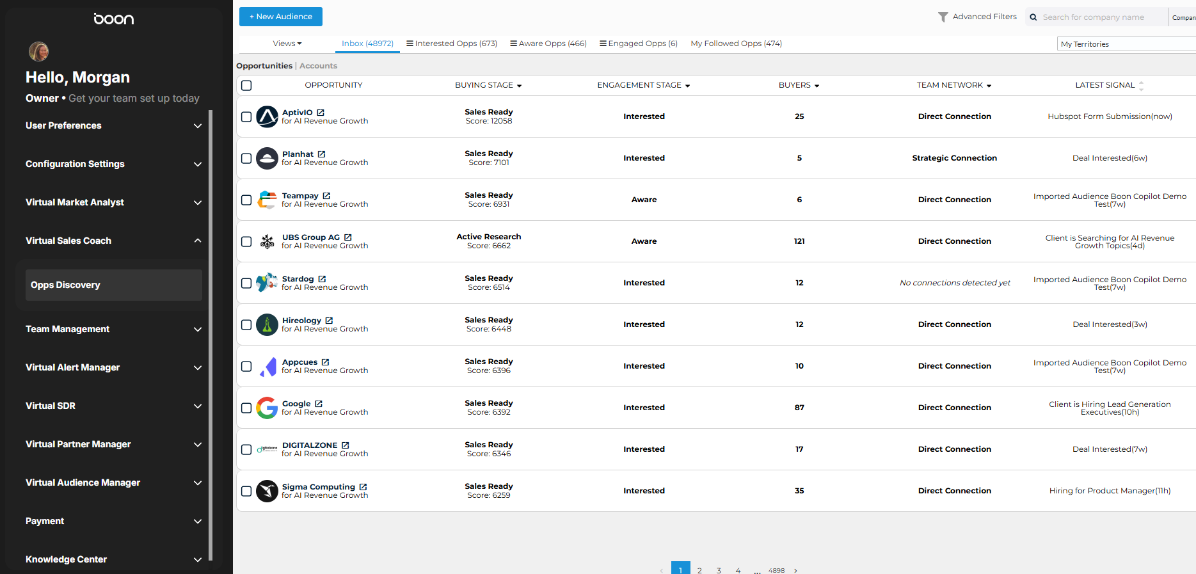Screen dimensions: 1196x574
Task: Check the Planhat row checkbox
Action: pyautogui.click(x=246, y=158)
